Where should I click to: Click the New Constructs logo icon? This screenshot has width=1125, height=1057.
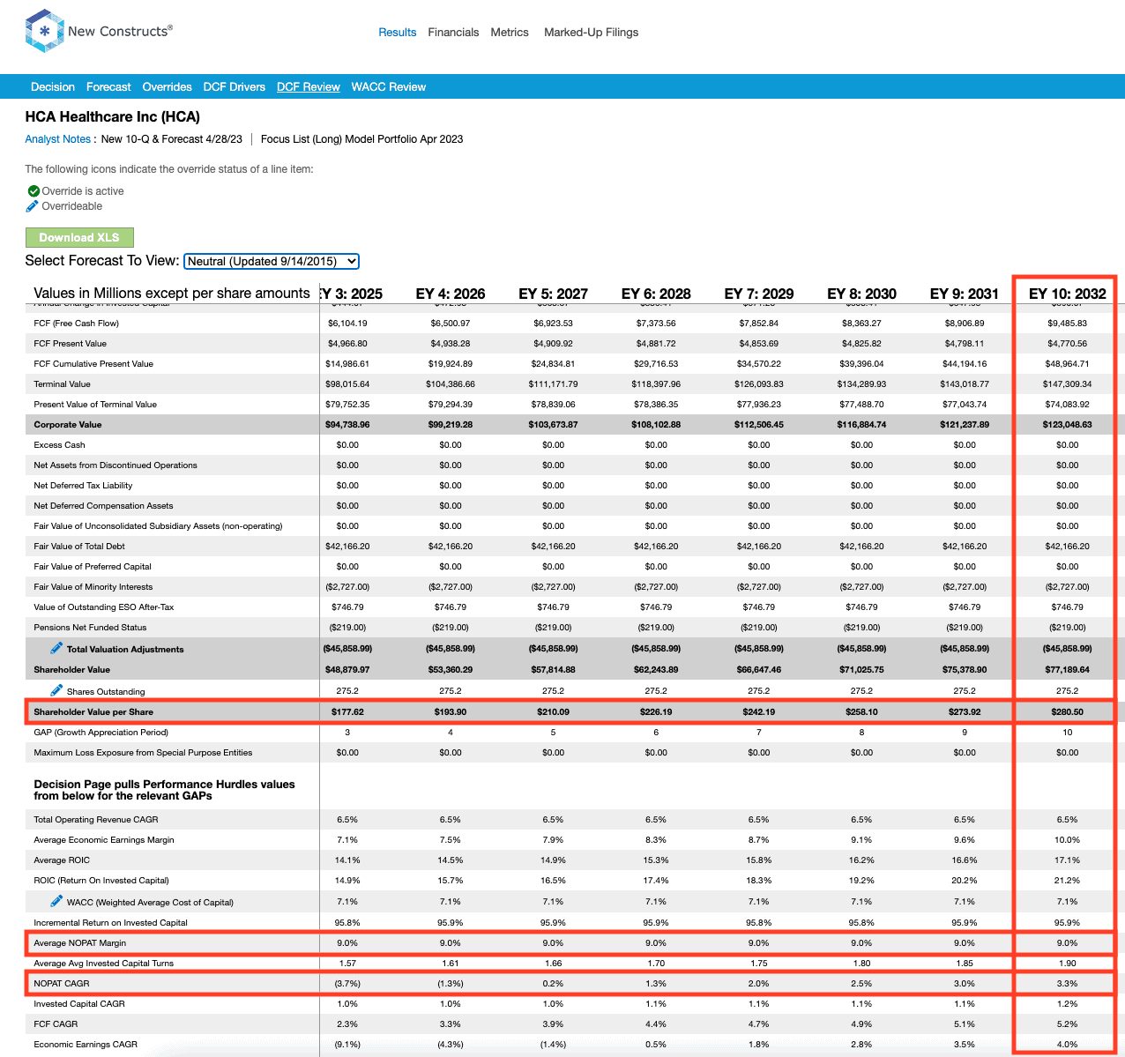(x=45, y=32)
